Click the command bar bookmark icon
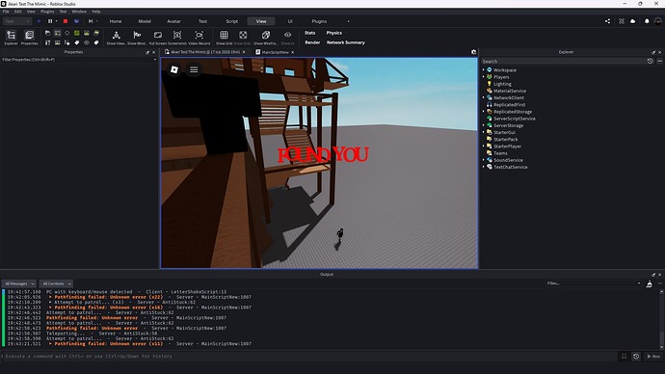This screenshot has width=665, height=374. 624,357
